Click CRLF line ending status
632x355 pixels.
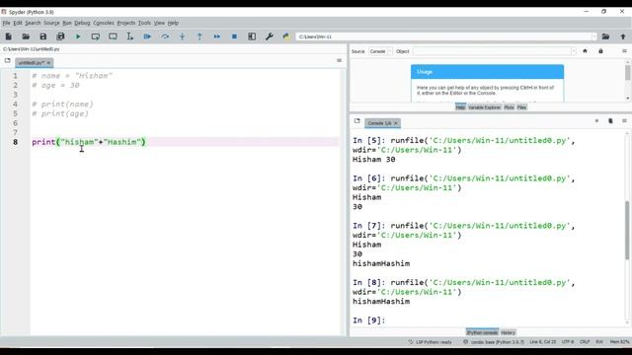tap(585, 342)
